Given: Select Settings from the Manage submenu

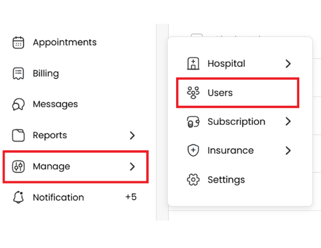Looking at the screenshot, I should click(x=226, y=180).
